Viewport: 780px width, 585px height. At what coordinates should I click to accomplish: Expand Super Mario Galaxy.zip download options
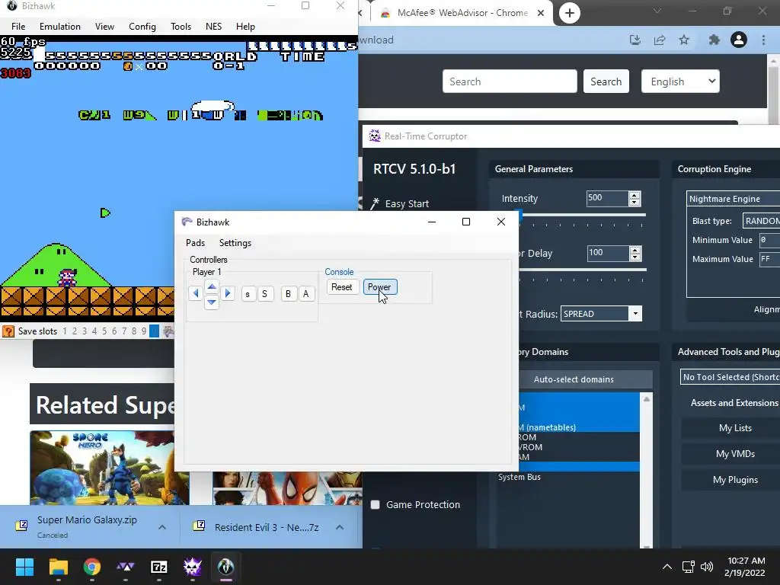point(162,527)
